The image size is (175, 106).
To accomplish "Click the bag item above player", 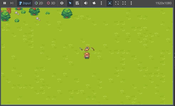I will [x=87, y=49].
